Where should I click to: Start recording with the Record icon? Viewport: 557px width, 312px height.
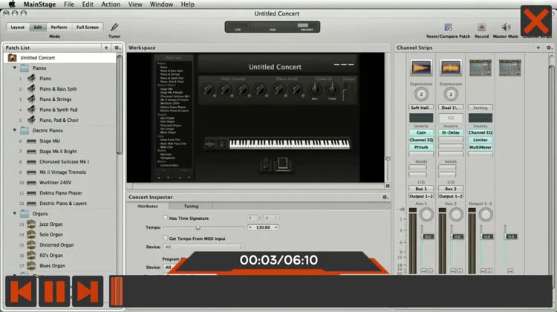tap(482, 27)
